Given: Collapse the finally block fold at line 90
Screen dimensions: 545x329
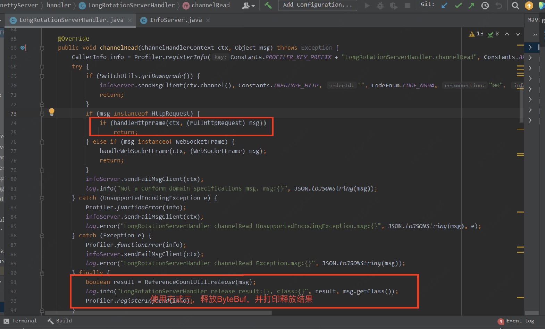Looking at the screenshot, I should pos(42,273).
